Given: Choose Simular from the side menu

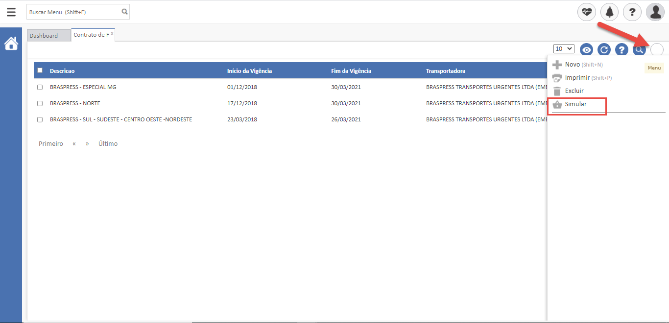Looking at the screenshot, I should tap(575, 104).
